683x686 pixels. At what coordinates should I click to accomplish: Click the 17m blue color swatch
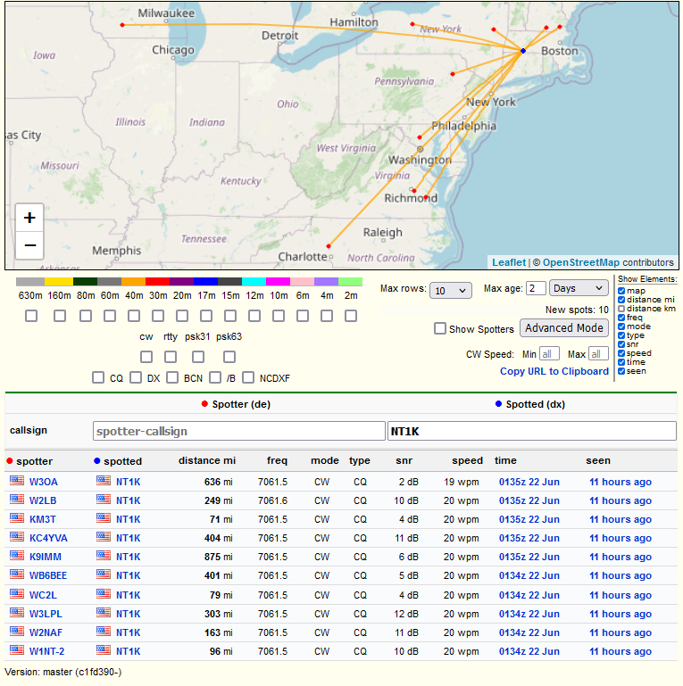(x=205, y=281)
